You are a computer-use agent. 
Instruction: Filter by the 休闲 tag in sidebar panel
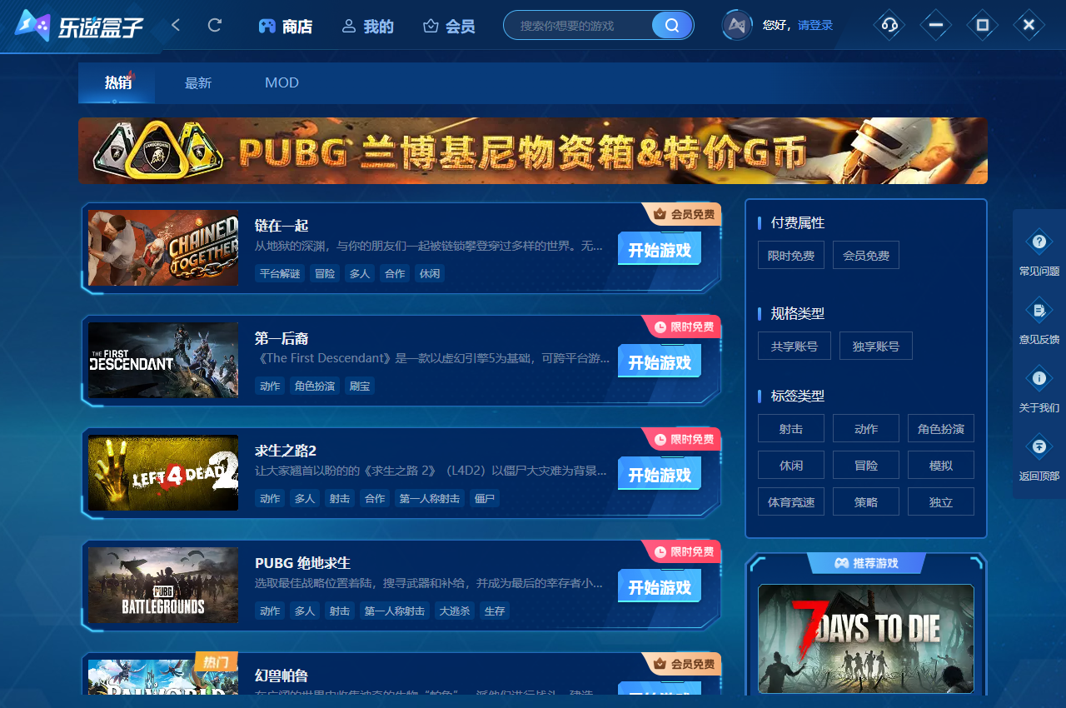click(x=791, y=466)
